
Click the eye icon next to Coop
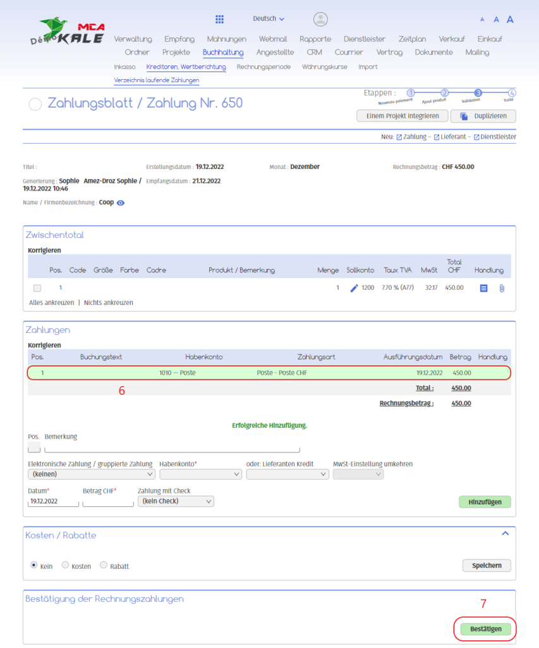click(121, 203)
